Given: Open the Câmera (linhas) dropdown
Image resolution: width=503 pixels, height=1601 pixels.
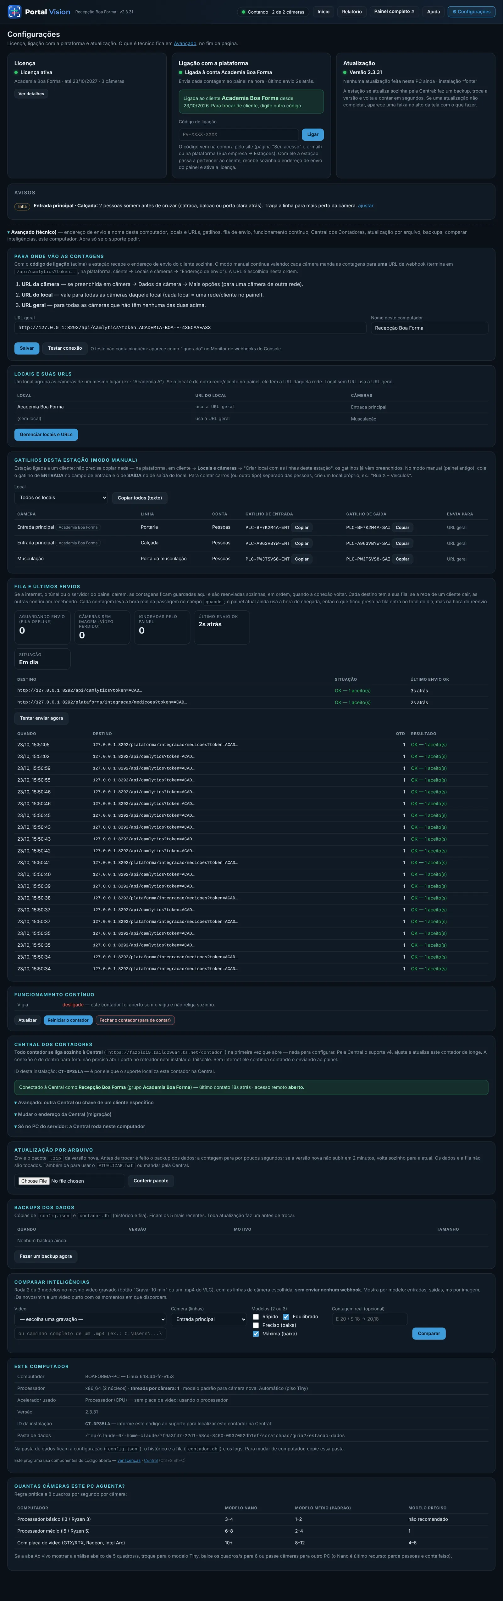Looking at the screenshot, I should [209, 1319].
